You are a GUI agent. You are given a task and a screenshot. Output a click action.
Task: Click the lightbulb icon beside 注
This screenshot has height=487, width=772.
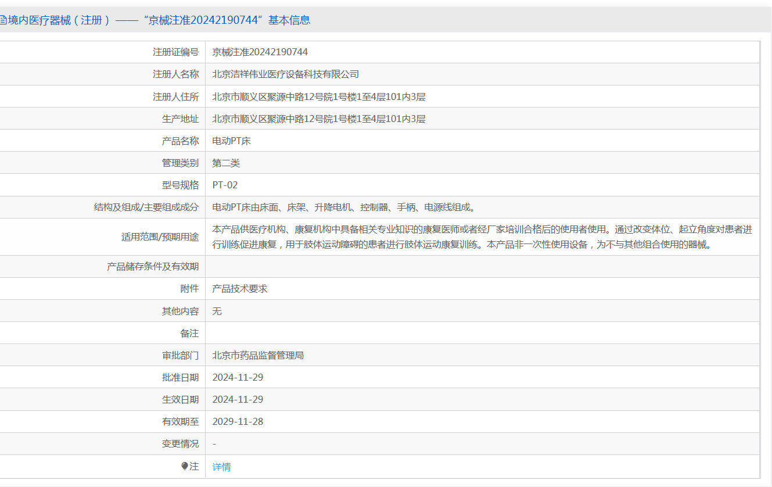tap(185, 466)
